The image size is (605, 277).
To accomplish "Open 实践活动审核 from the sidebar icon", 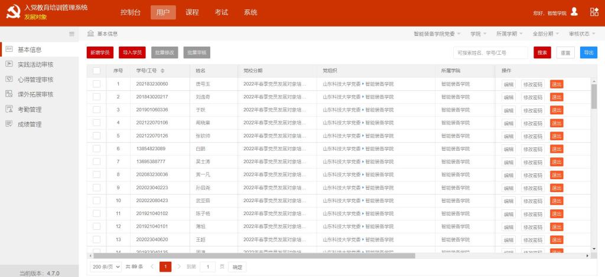I will pos(9,64).
